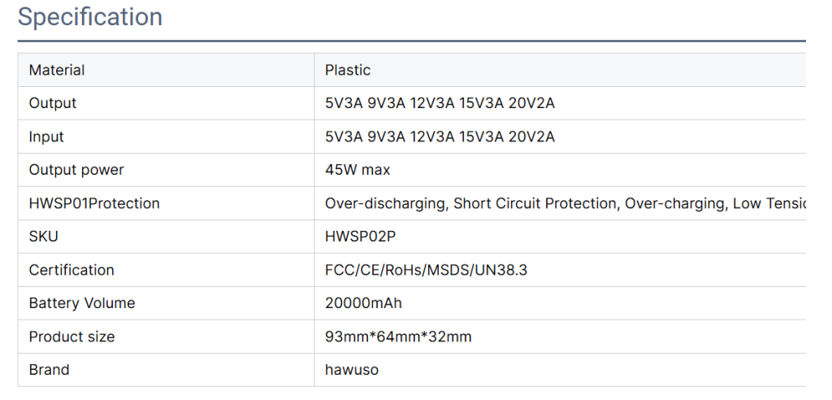832x400 pixels.
Task: Select the Battery Volume label
Action: [82, 303]
